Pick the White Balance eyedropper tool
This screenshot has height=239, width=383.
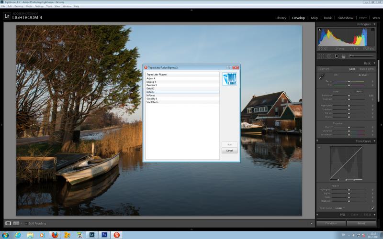pos(321,77)
